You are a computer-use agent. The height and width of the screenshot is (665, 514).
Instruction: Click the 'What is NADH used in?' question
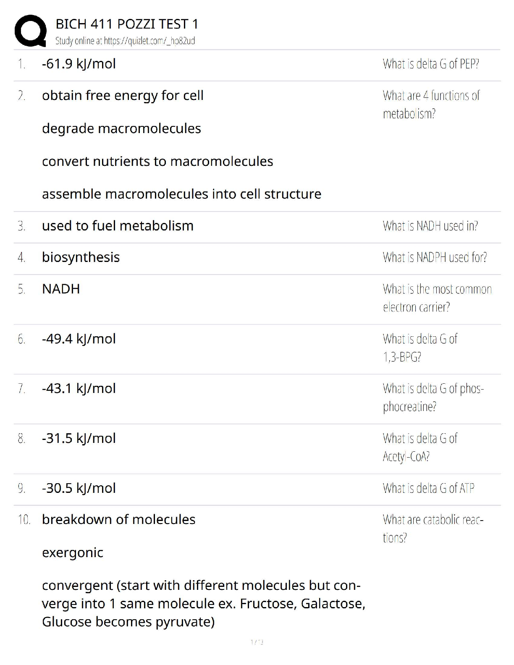[430, 226]
